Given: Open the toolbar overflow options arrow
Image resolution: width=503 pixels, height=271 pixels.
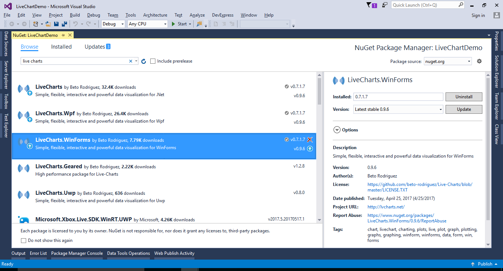Looking at the screenshot, I should click(x=293, y=25).
